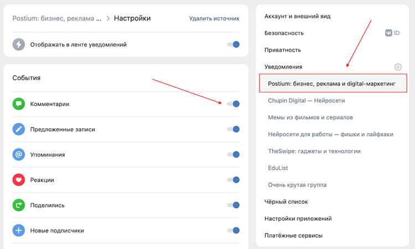Click the green Комментарии speech bubble icon
This screenshot has height=249, width=415.
[18, 104]
